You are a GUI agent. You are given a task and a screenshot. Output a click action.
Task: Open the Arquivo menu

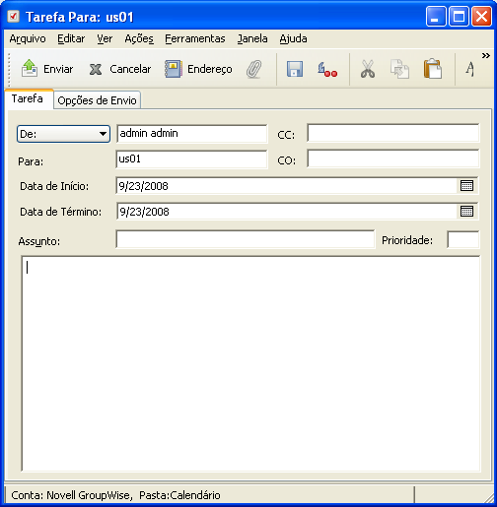(28, 38)
